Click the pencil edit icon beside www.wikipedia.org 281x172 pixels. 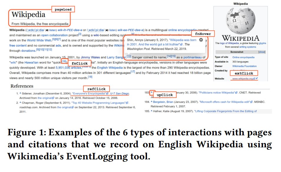[257, 78]
